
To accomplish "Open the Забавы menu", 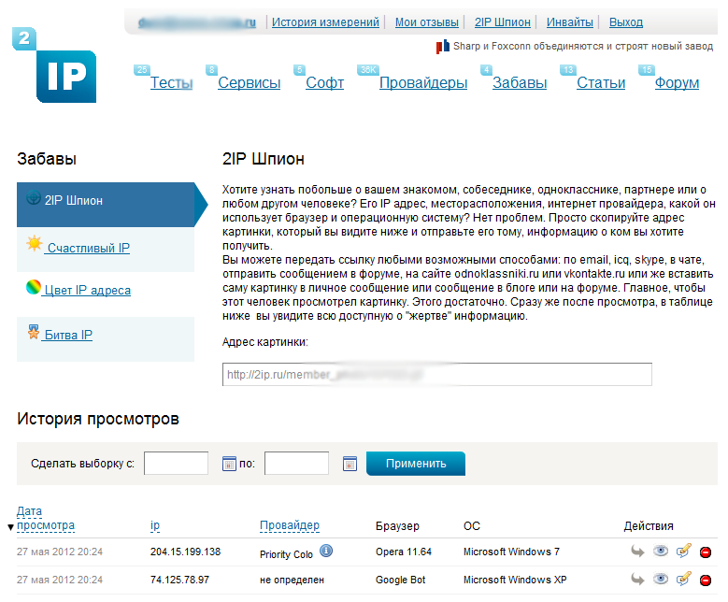I will [520, 82].
